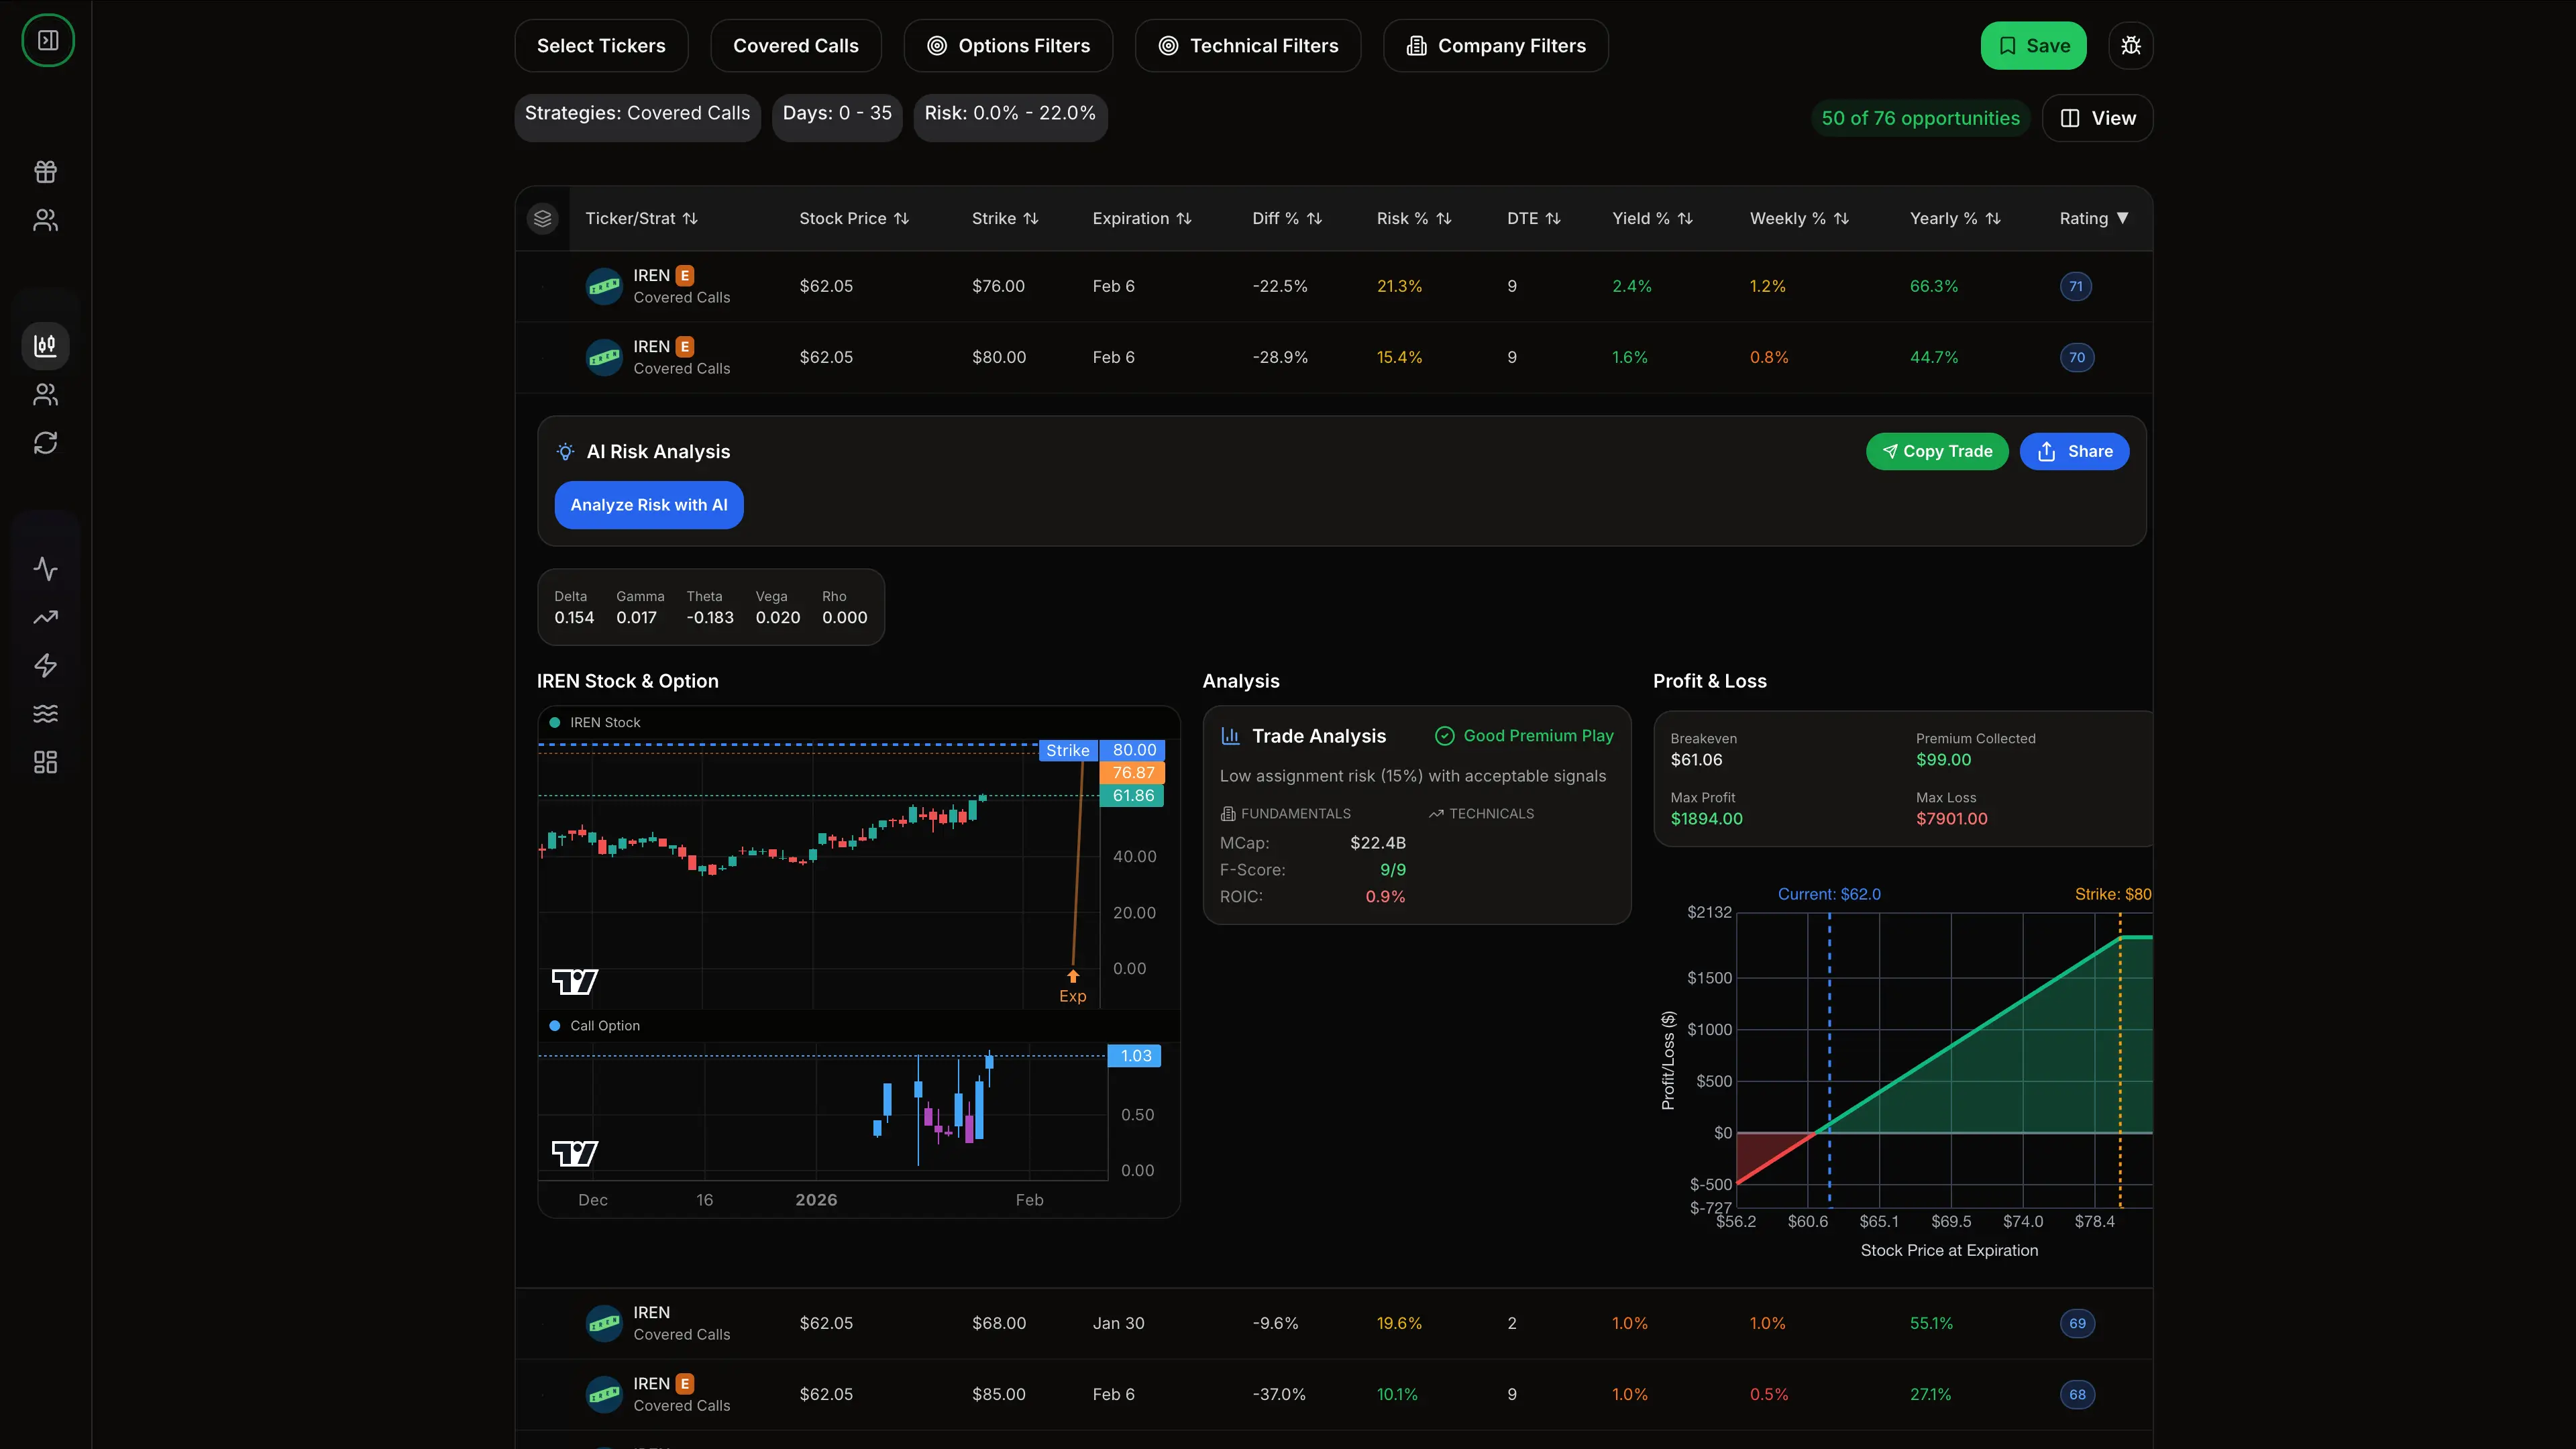Open the dashboard grid sidebar icon
This screenshot has height=1449, width=2576.
(45, 763)
